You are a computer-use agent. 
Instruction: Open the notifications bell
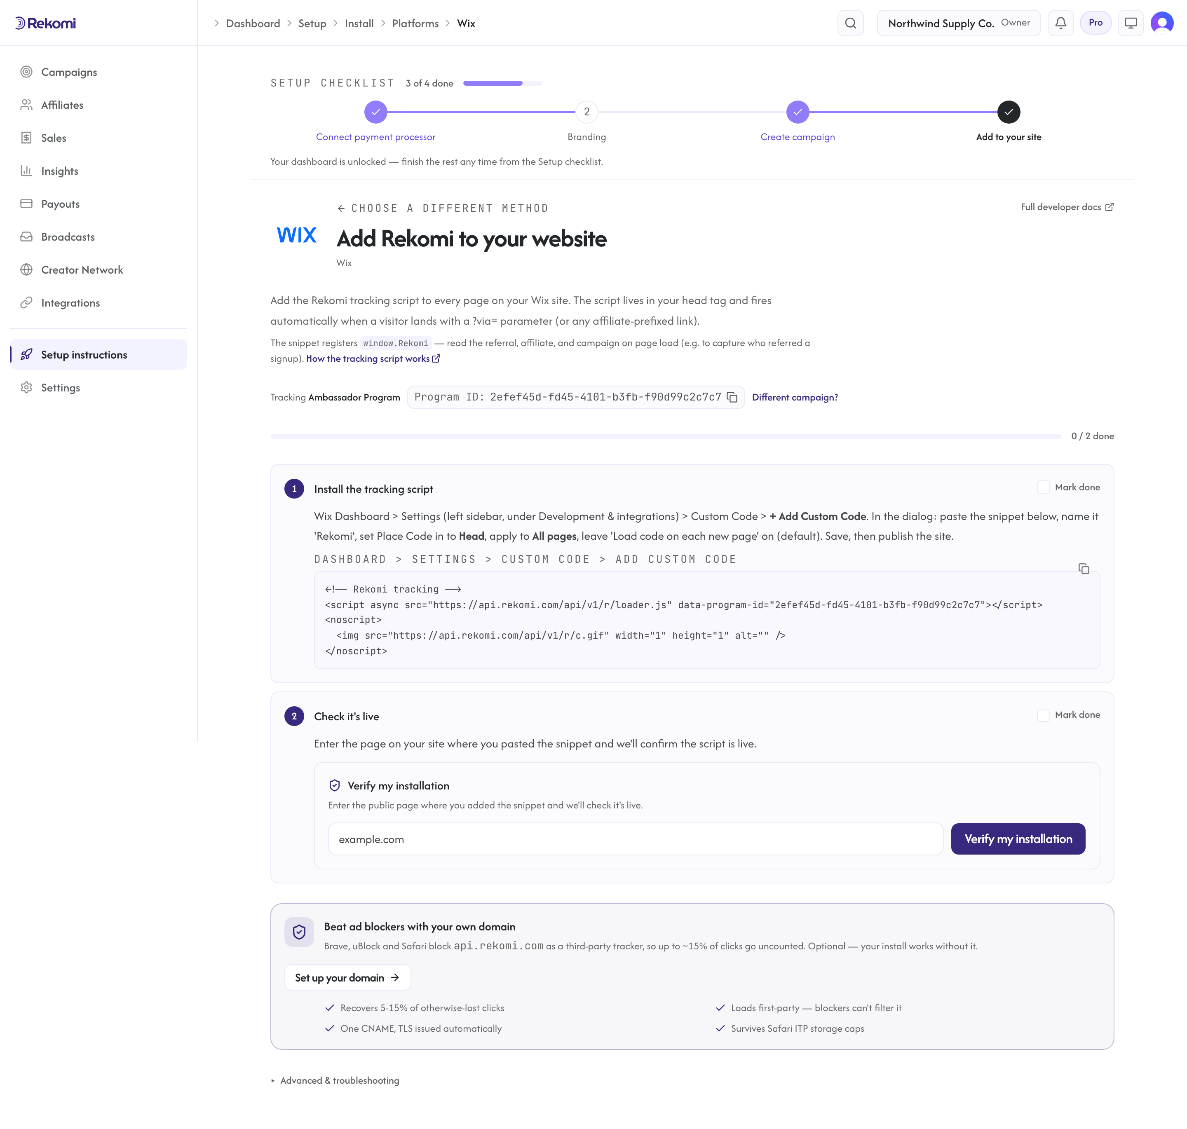(x=1060, y=23)
